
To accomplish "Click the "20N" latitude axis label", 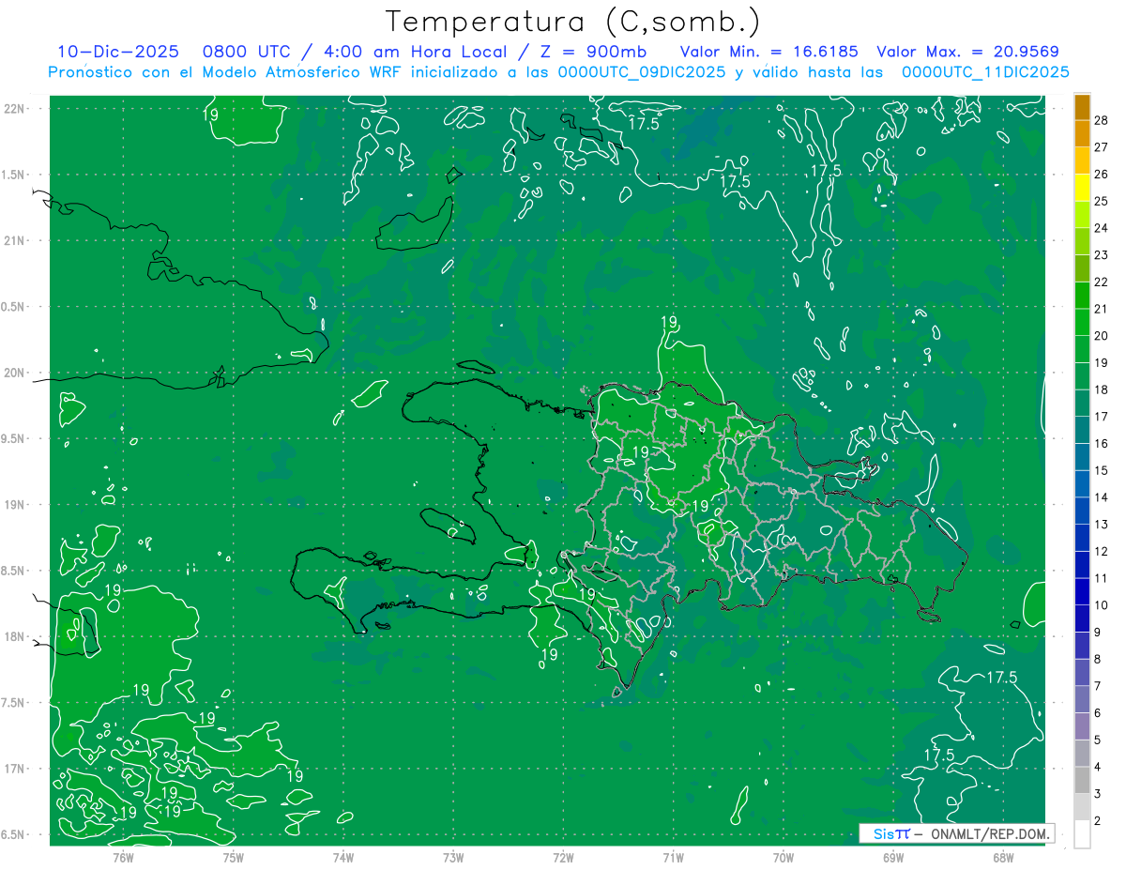I will (x=14, y=373).
